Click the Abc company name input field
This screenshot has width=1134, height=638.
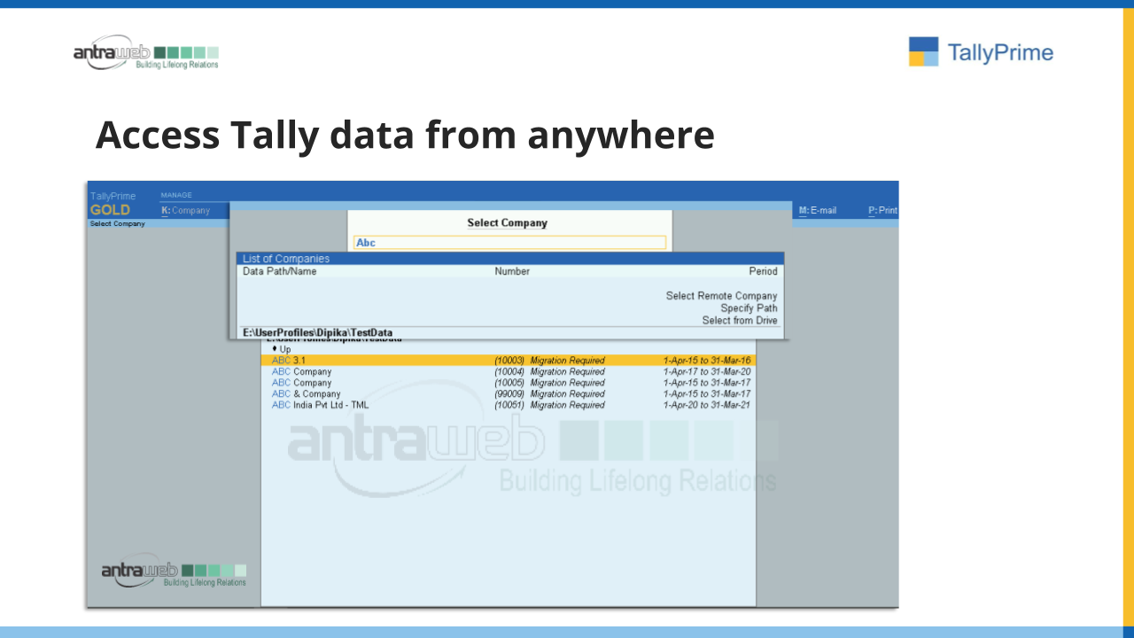[x=509, y=243]
